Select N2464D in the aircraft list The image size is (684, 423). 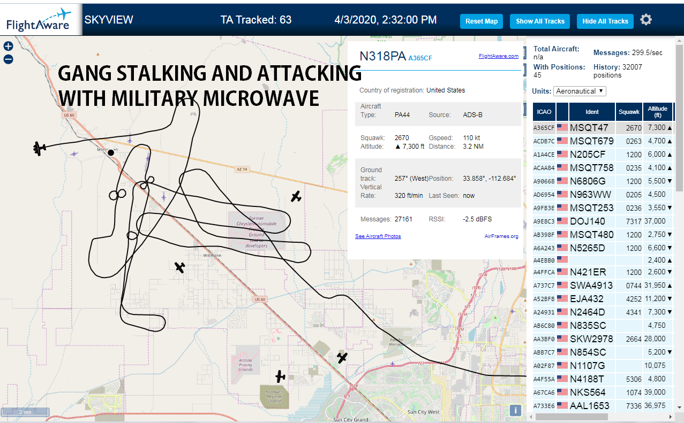(x=588, y=312)
